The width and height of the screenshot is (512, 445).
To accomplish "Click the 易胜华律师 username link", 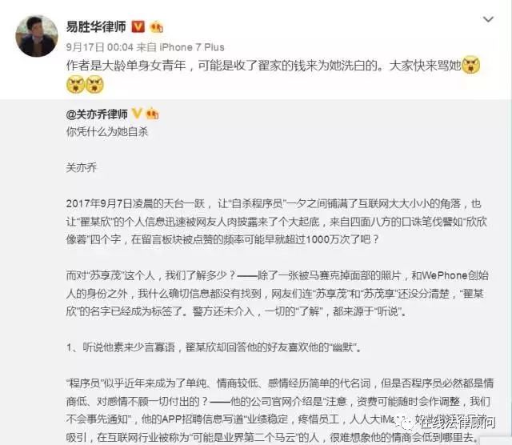I will [96, 26].
